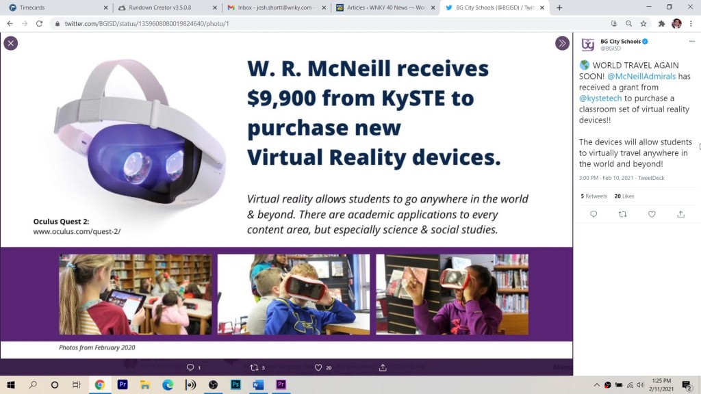Open the Windows Start menu
The width and height of the screenshot is (701, 394).
point(11,384)
